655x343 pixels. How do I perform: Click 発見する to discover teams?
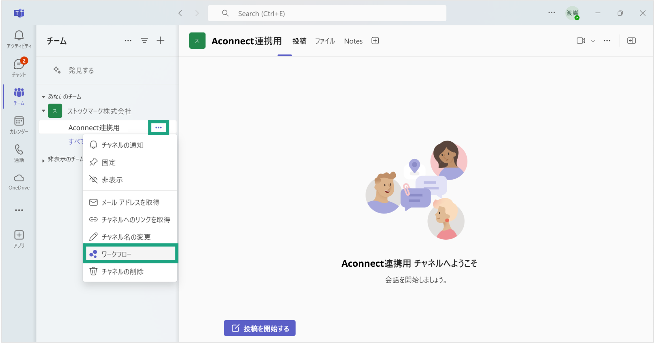(x=81, y=70)
